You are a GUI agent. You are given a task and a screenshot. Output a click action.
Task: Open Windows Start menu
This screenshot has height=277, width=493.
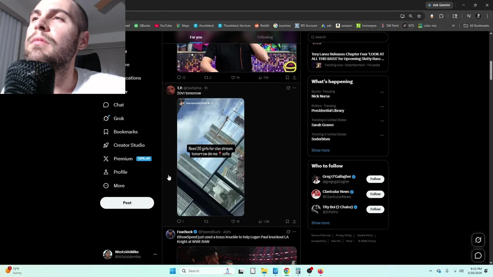[x=173, y=271]
